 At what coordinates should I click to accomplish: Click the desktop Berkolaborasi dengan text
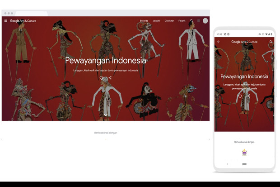point(106,133)
